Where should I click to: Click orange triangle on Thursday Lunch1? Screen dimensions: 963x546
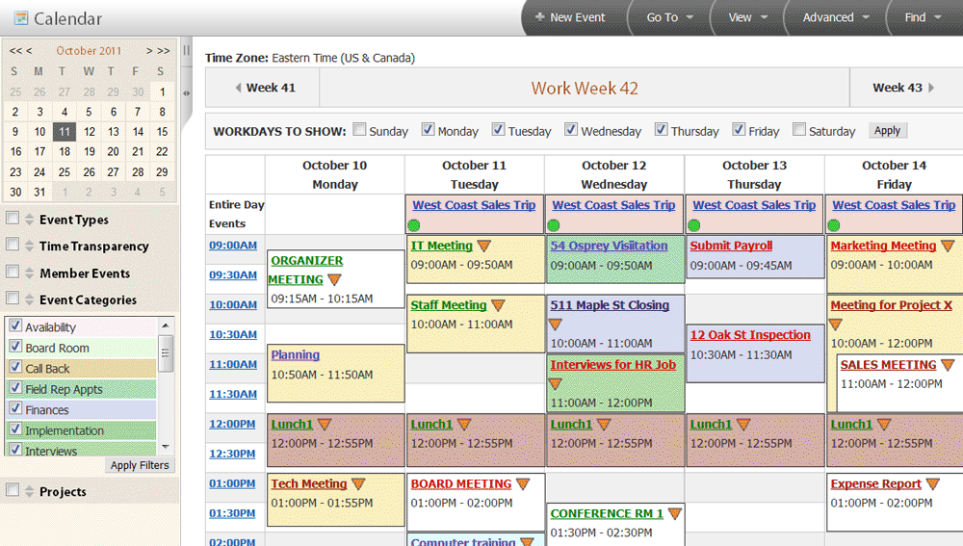point(743,425)
